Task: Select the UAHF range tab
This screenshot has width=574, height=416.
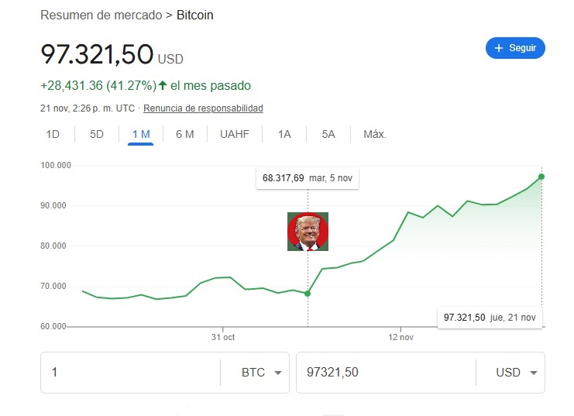Action: 234,134
